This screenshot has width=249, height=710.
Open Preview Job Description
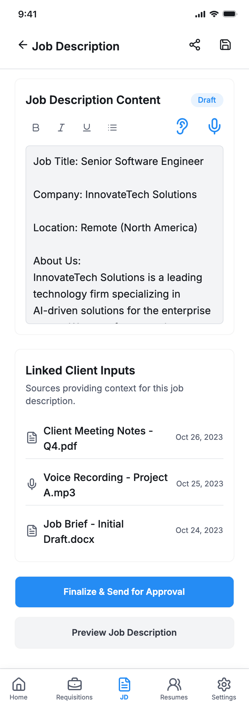click(x=124, y=632)
